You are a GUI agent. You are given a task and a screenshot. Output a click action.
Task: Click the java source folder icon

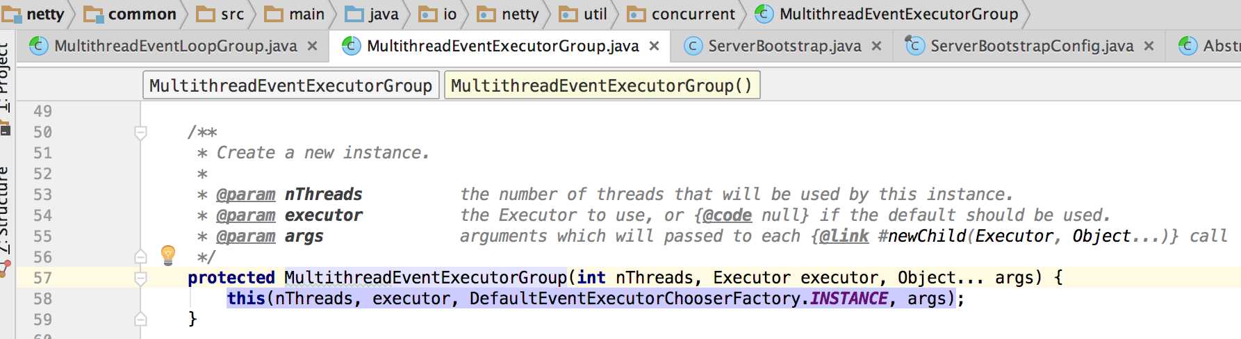tap(354, 14)
